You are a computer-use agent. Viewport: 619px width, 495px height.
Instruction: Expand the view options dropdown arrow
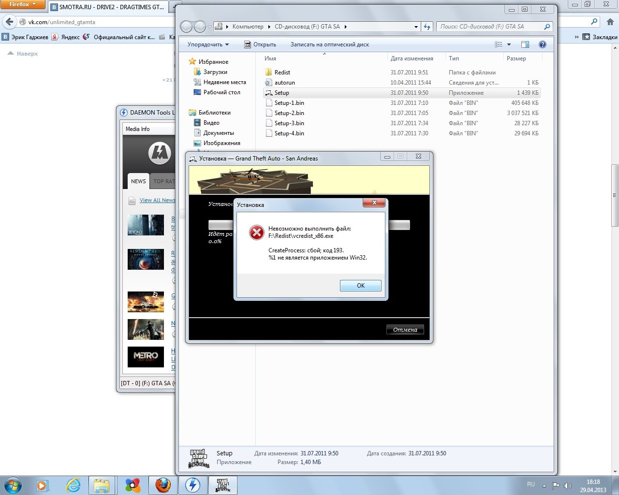509,44
